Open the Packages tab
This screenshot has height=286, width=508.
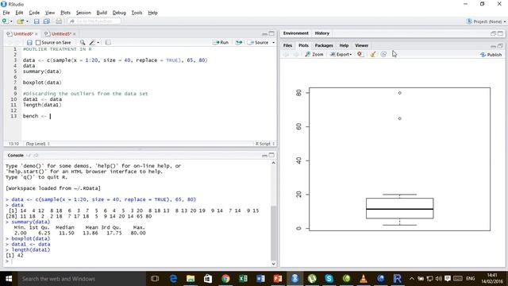pos(324,45)
